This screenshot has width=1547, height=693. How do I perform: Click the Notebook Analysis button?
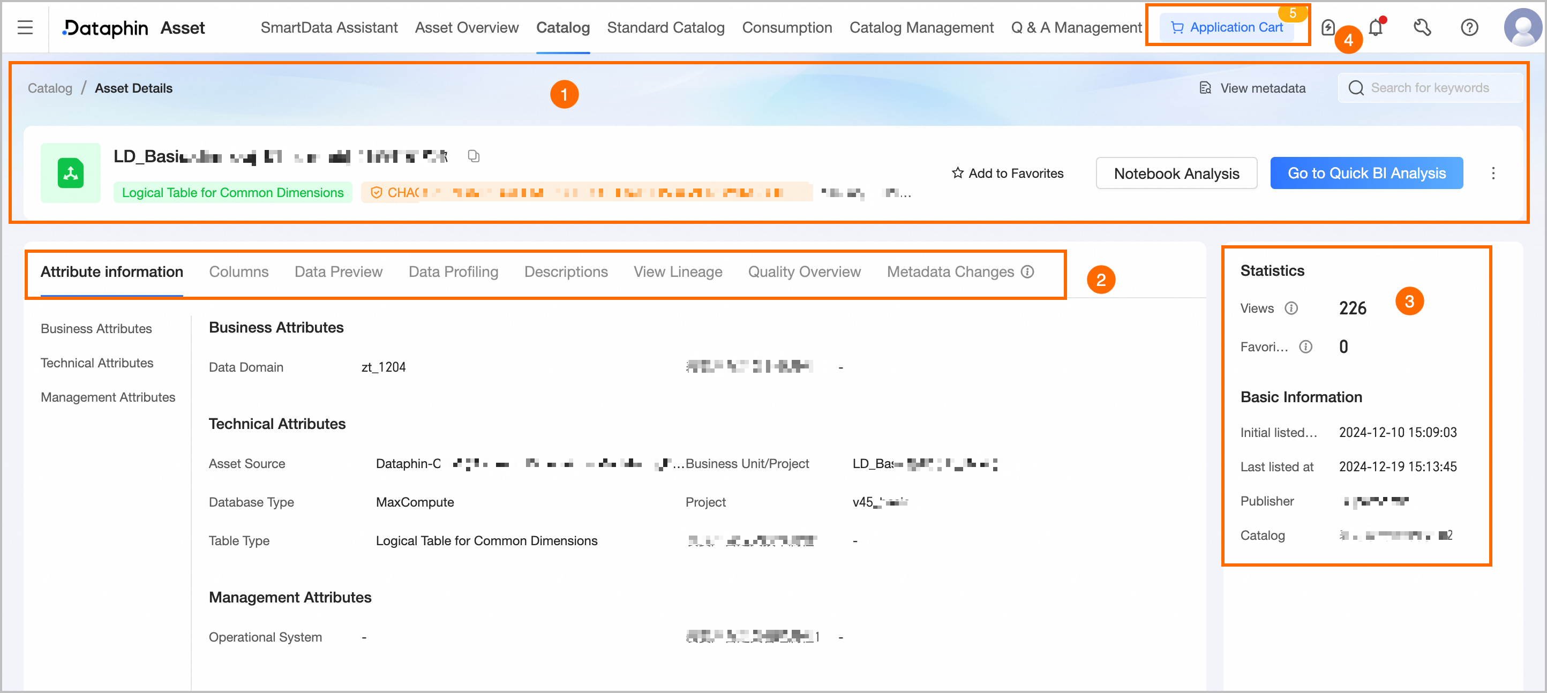1176,173
